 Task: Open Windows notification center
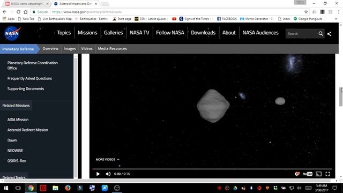coord(334,188)
